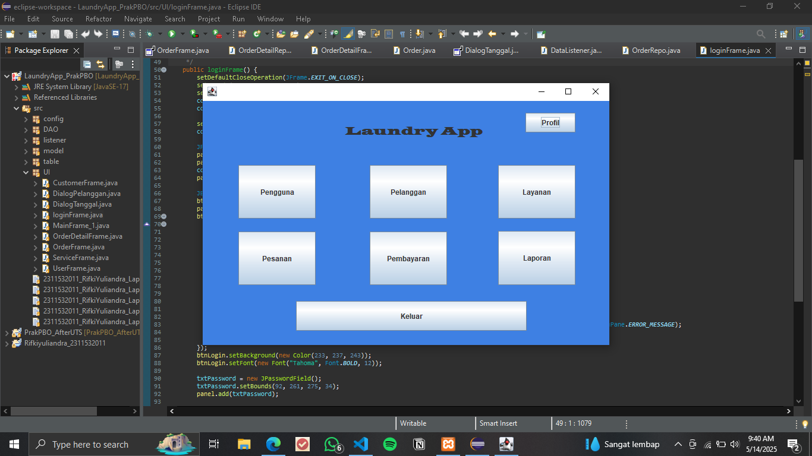Toggle Mark Occurrences highlighter icon
The width and height of the screenshot is (812, 456).
tap(348, 34)
